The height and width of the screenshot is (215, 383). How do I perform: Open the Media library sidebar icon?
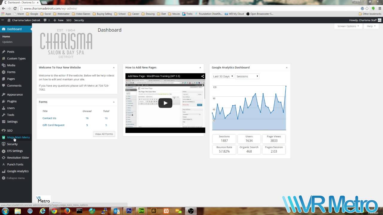point(4,65)
